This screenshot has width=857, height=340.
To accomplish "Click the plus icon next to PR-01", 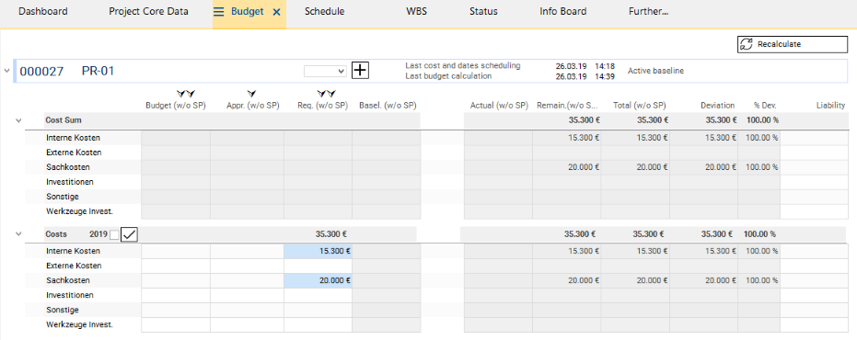I will point(360,71).
